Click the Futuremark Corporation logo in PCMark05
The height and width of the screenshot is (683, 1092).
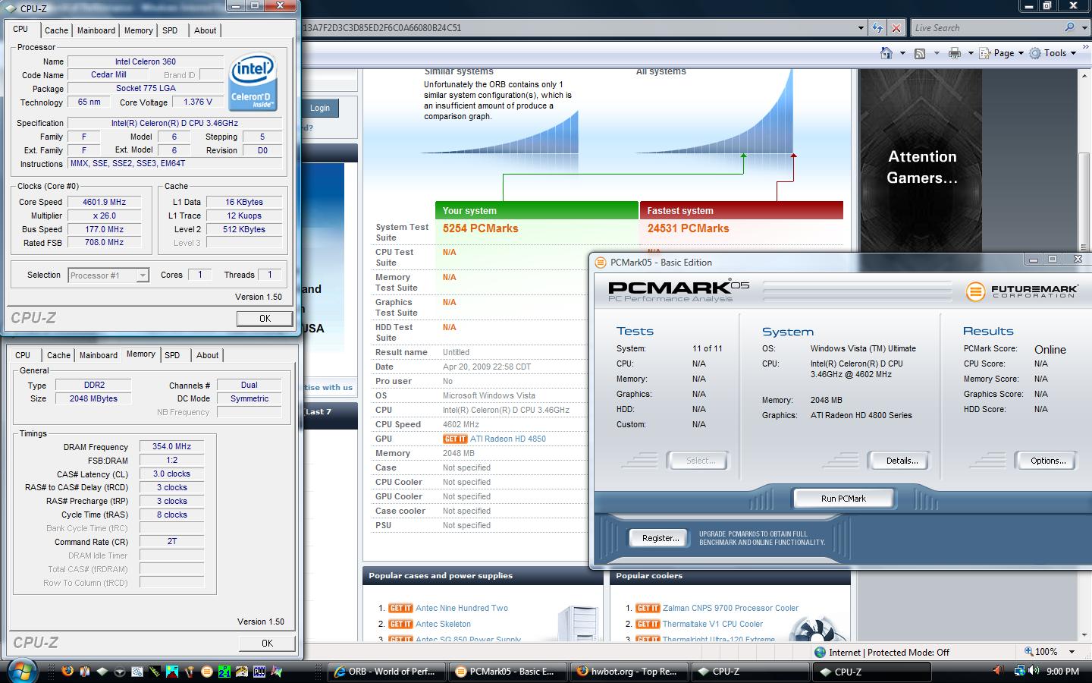1021,291
